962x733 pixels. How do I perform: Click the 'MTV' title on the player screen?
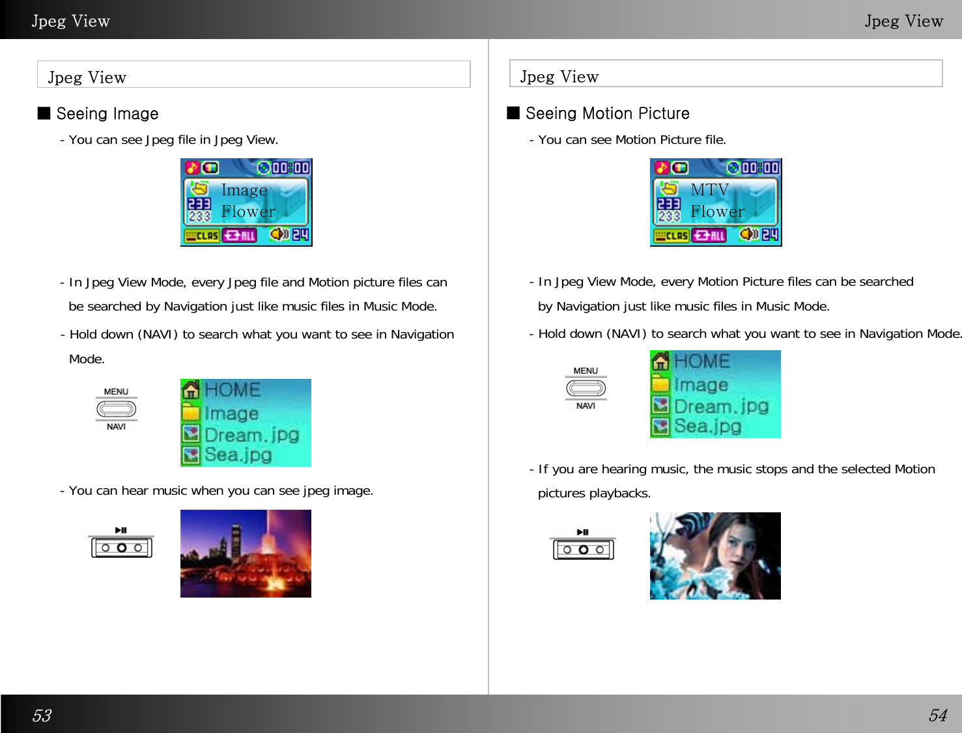pos(709,190)
